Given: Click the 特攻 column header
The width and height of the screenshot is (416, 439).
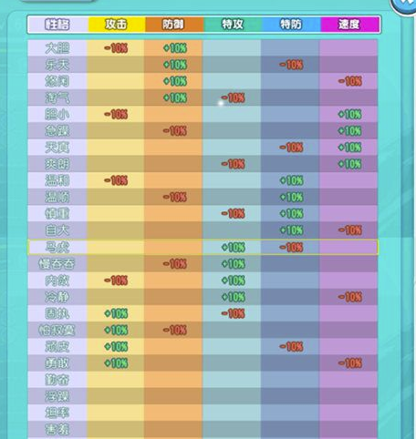Looking at the screenshot, I should coord(233,25).
